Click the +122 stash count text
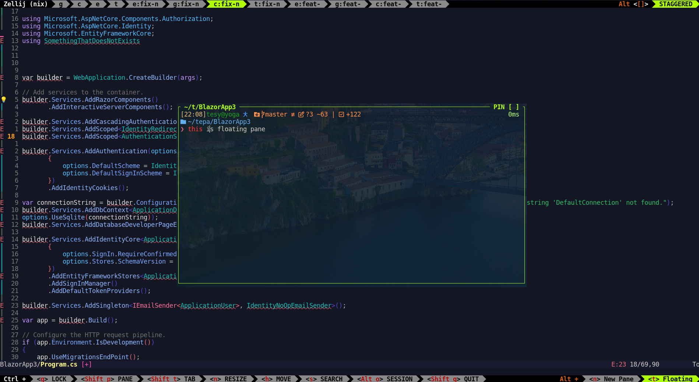699x382 pixels. 354,114
